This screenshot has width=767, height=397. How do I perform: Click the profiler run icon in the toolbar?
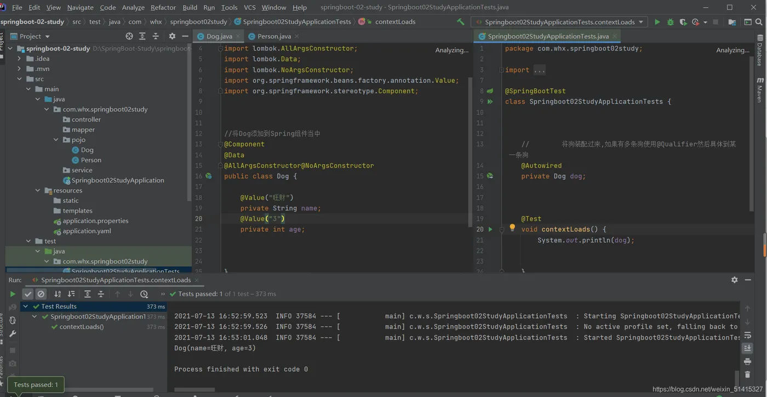tap(695, 22)
